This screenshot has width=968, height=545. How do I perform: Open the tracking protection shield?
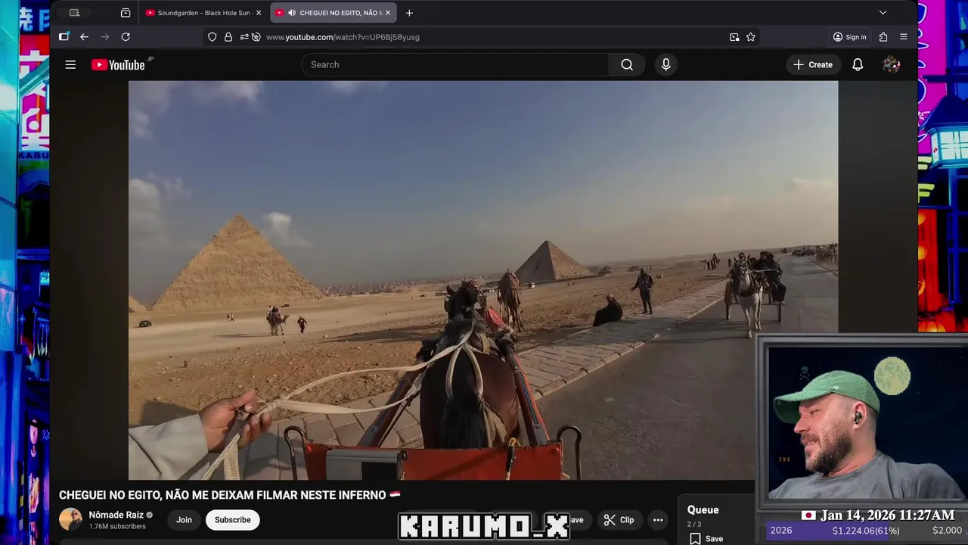click(213, 37)
